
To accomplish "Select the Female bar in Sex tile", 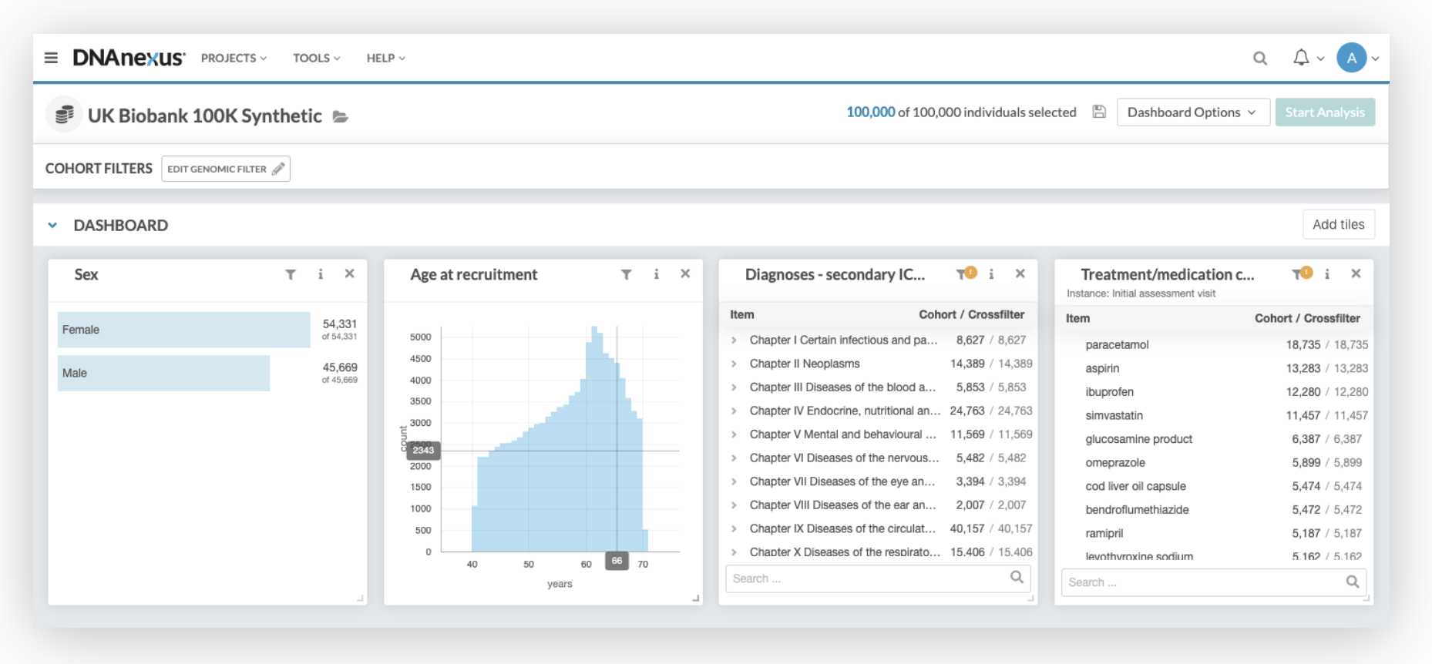I will pyautogui.click(x=183, y=330).
